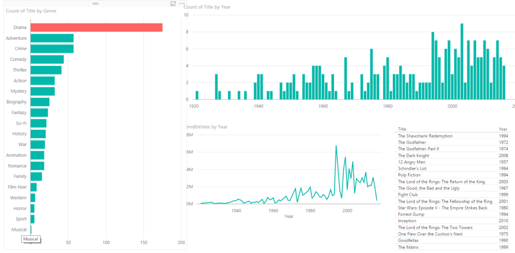Sort table by Title column header

402,129
